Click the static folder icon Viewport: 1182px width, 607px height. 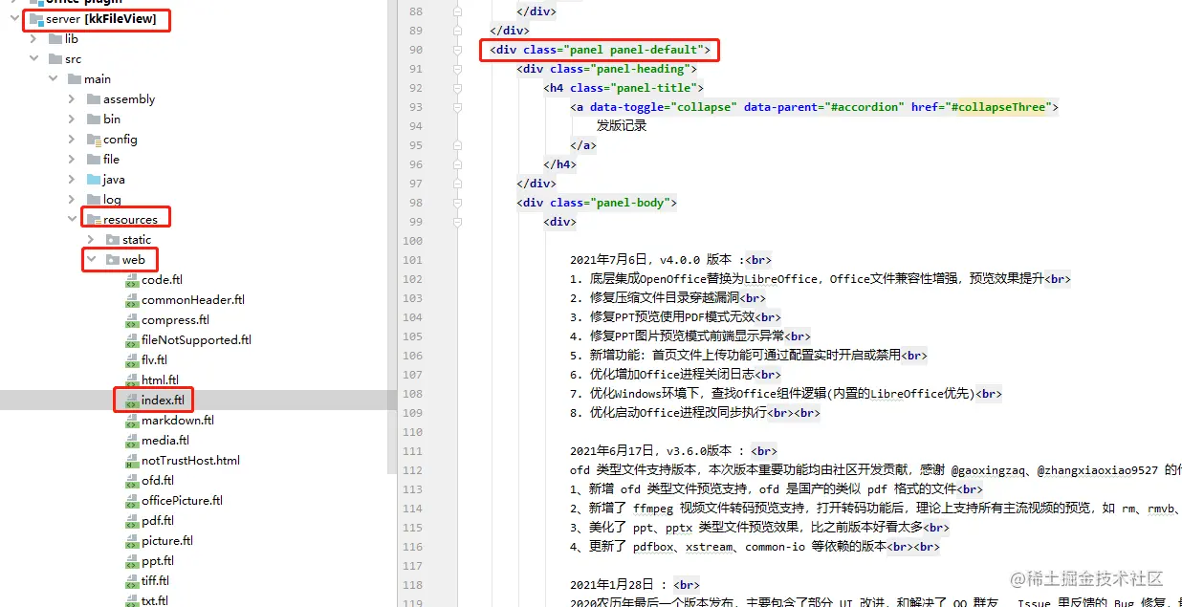113,240
